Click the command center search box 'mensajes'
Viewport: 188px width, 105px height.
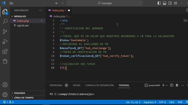coord(105,3)
